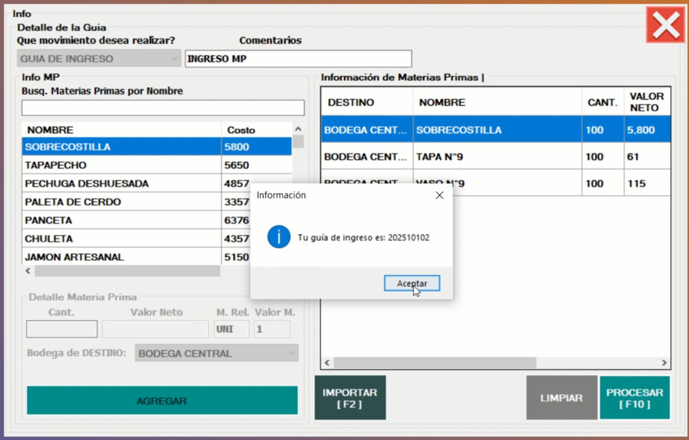
Task: Close the Información dialog with its X
Action: point(439,195)
